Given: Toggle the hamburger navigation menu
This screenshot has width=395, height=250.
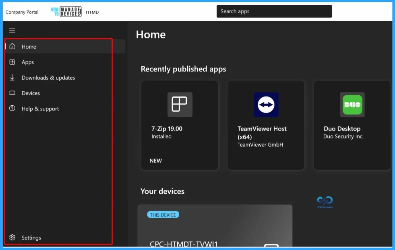Looking at the screenshot, I should (x=12, y=31).
